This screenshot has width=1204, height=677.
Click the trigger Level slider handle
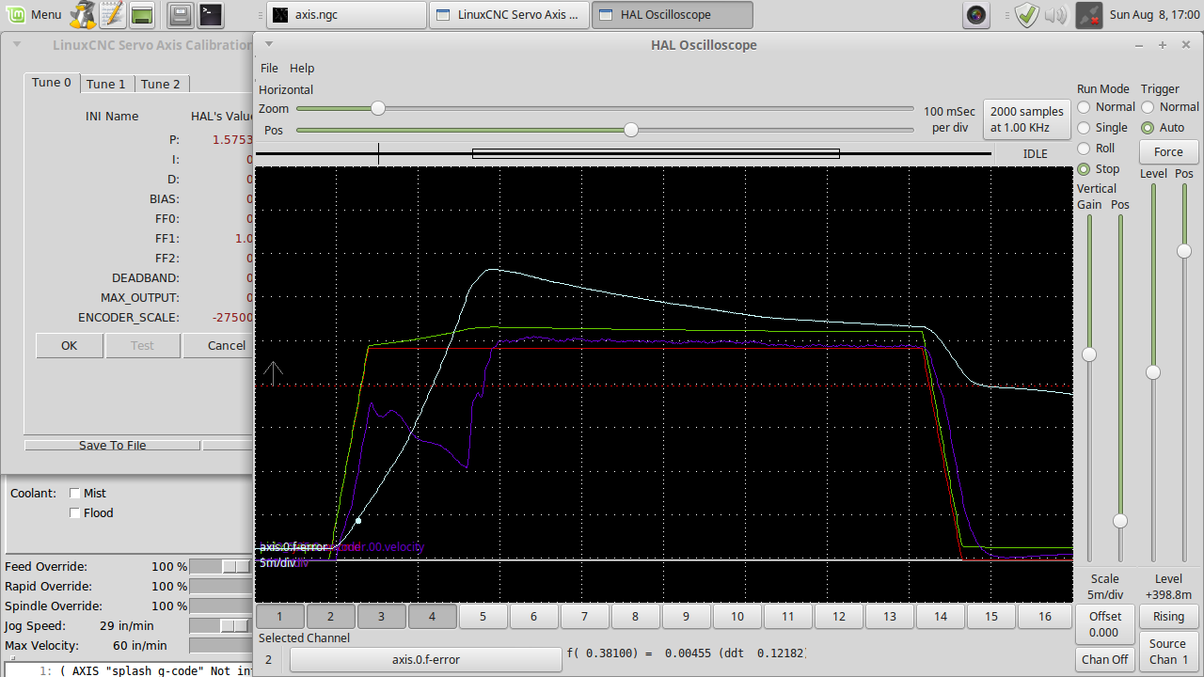[x=1152, y=372]
